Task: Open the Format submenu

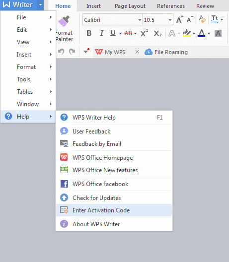Action: click(28, 67)
